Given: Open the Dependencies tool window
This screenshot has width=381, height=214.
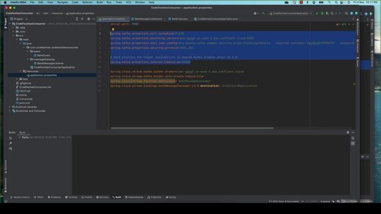Looking at the screenshot, I should coord(134,197).
